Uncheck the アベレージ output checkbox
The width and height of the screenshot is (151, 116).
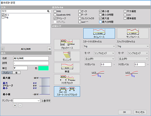(x=55, y=18)
